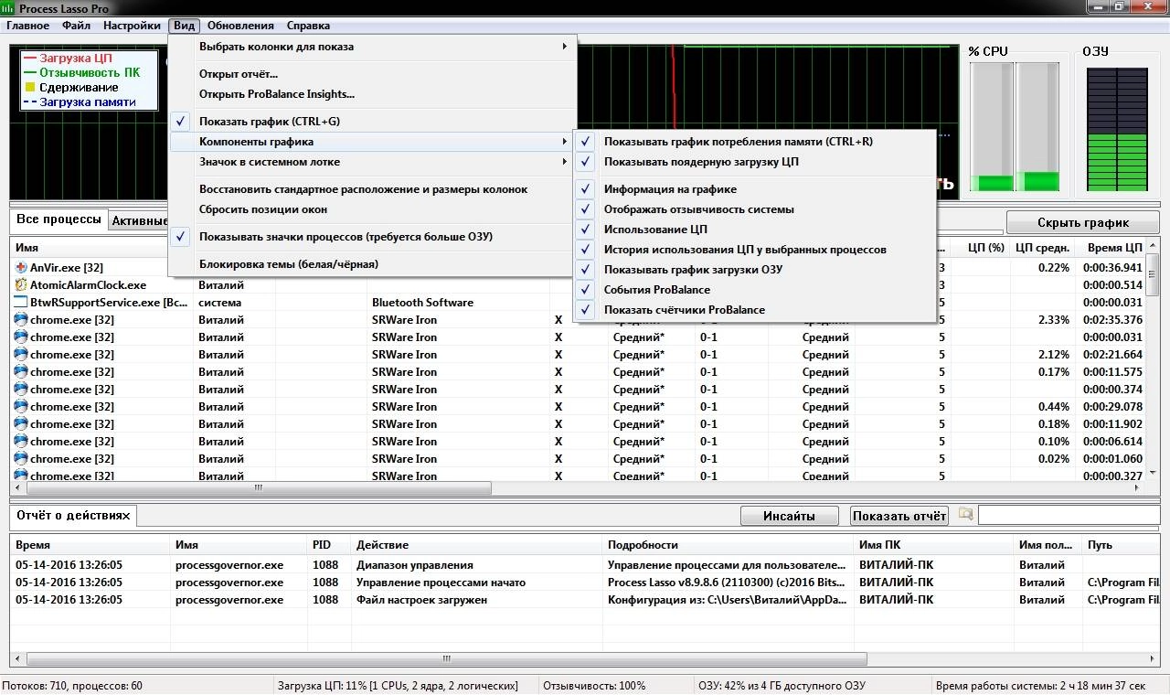Click chrome.exe icon with CPU time 0:00:06.614

pyautogui.click(x=21, y=442)
